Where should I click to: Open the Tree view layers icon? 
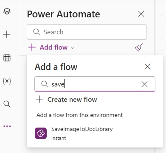(x=7, y=11)
